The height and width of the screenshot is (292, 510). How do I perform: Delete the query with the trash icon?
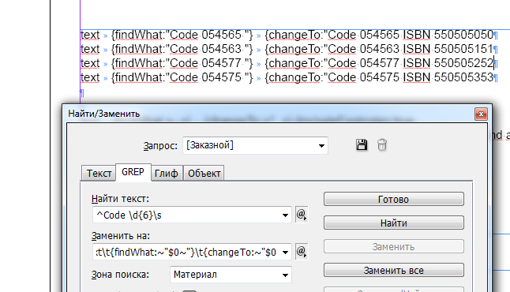[382, 144]
